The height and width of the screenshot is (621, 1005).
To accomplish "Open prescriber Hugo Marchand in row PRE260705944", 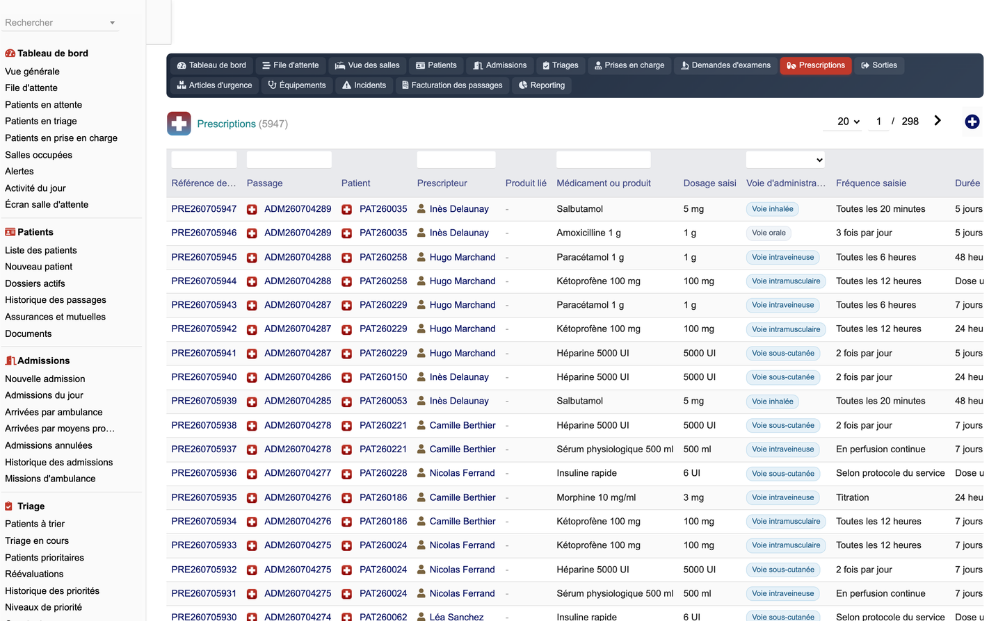I will point(463,281).
